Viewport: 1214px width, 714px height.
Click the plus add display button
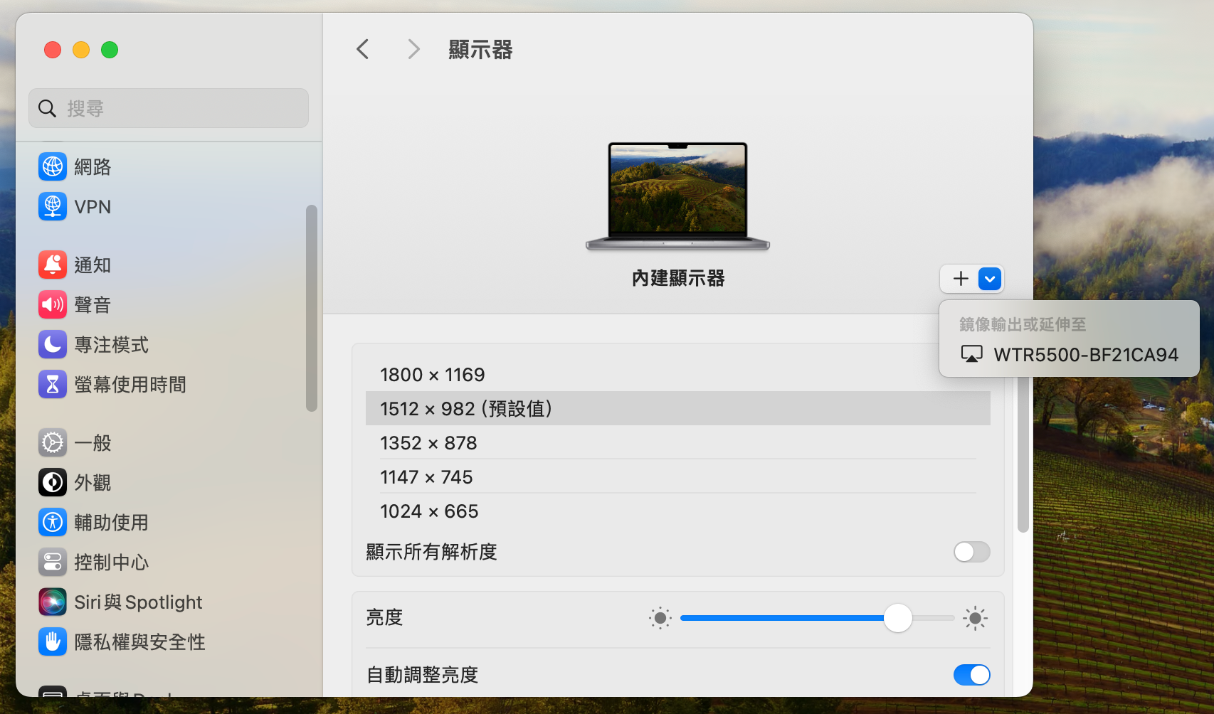pyautogui.click(x=961, y=279)
